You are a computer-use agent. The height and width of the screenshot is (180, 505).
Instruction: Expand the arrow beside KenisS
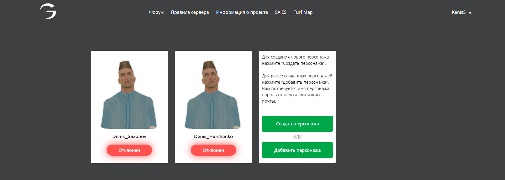click(470, 13)
